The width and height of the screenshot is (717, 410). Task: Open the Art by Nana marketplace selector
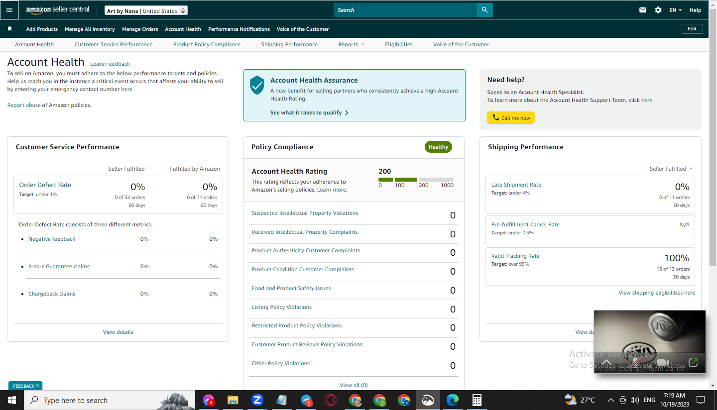(x=146, y=10)
